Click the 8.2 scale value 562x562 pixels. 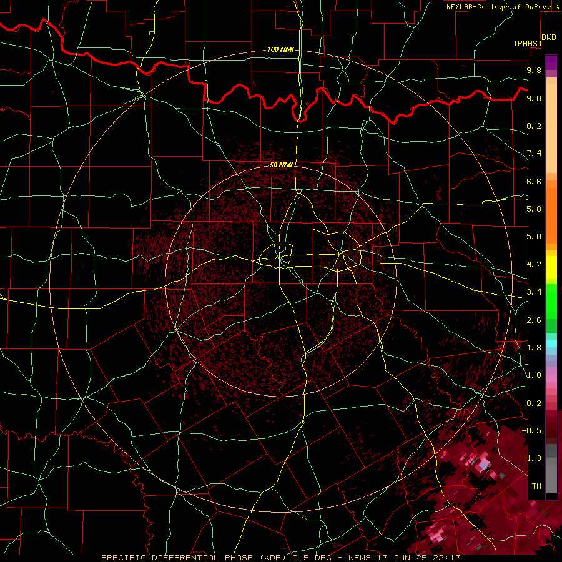(534, 126)
